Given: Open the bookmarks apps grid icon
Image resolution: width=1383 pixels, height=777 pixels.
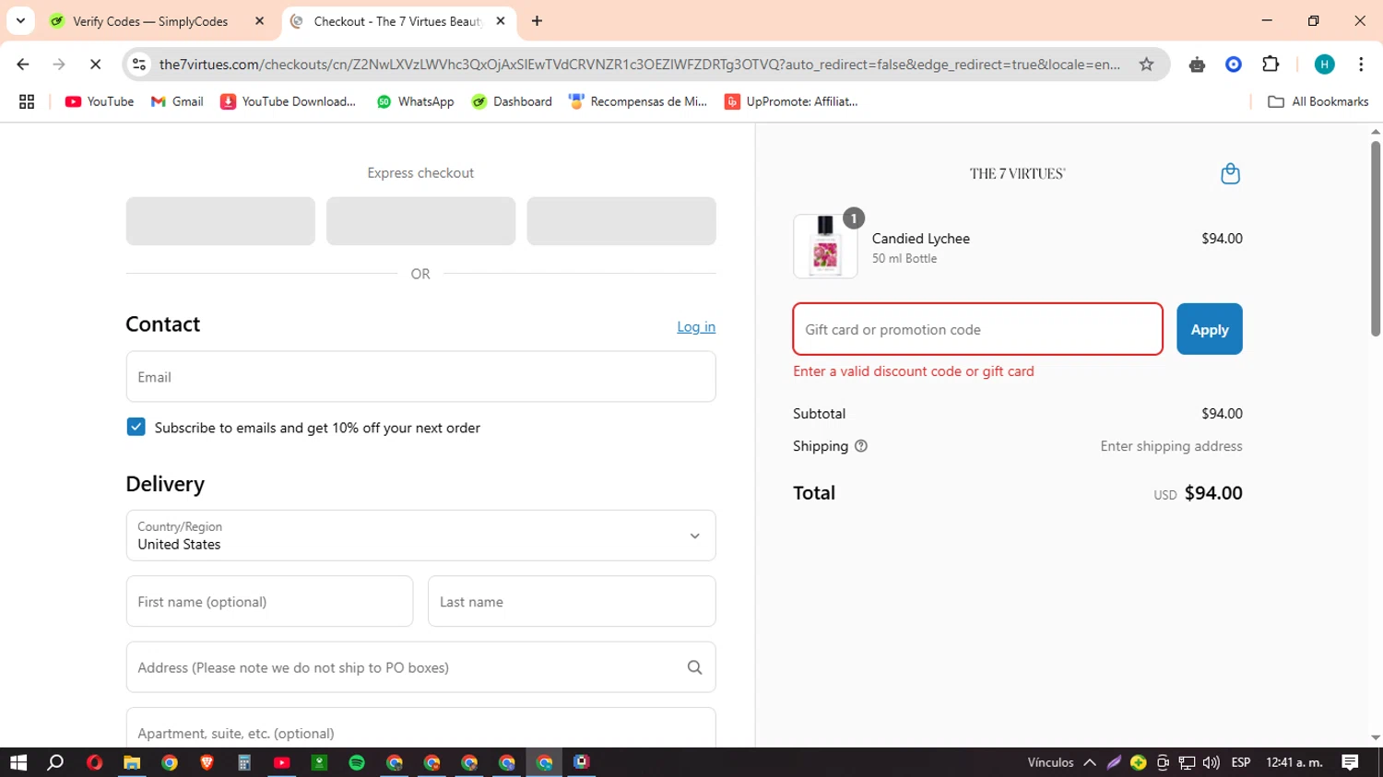Looking at the screenshot, I should click(x=27, y=101).
